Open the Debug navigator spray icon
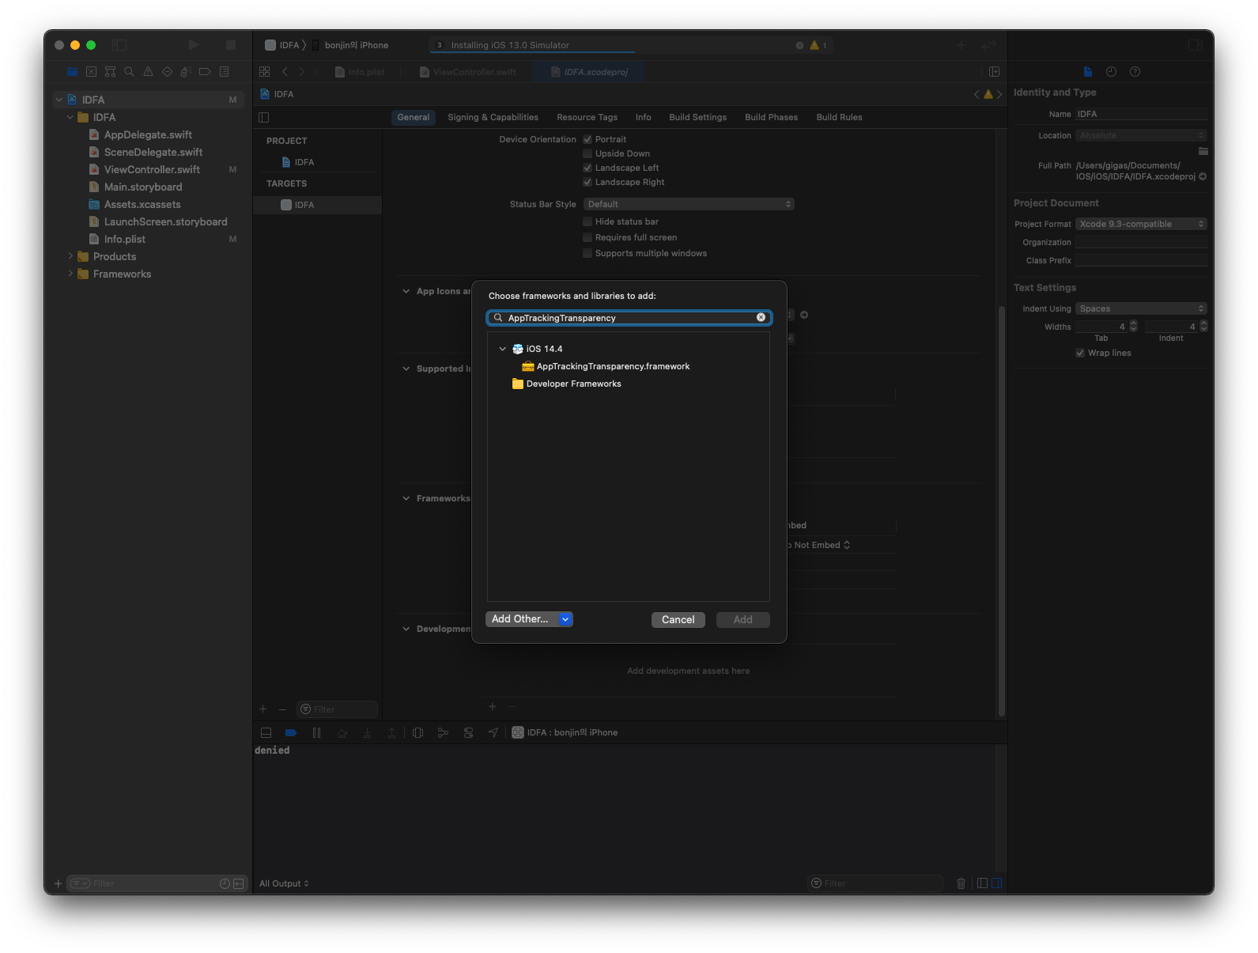This screenshot has height=953, width=1258. (x=186, y=72)
